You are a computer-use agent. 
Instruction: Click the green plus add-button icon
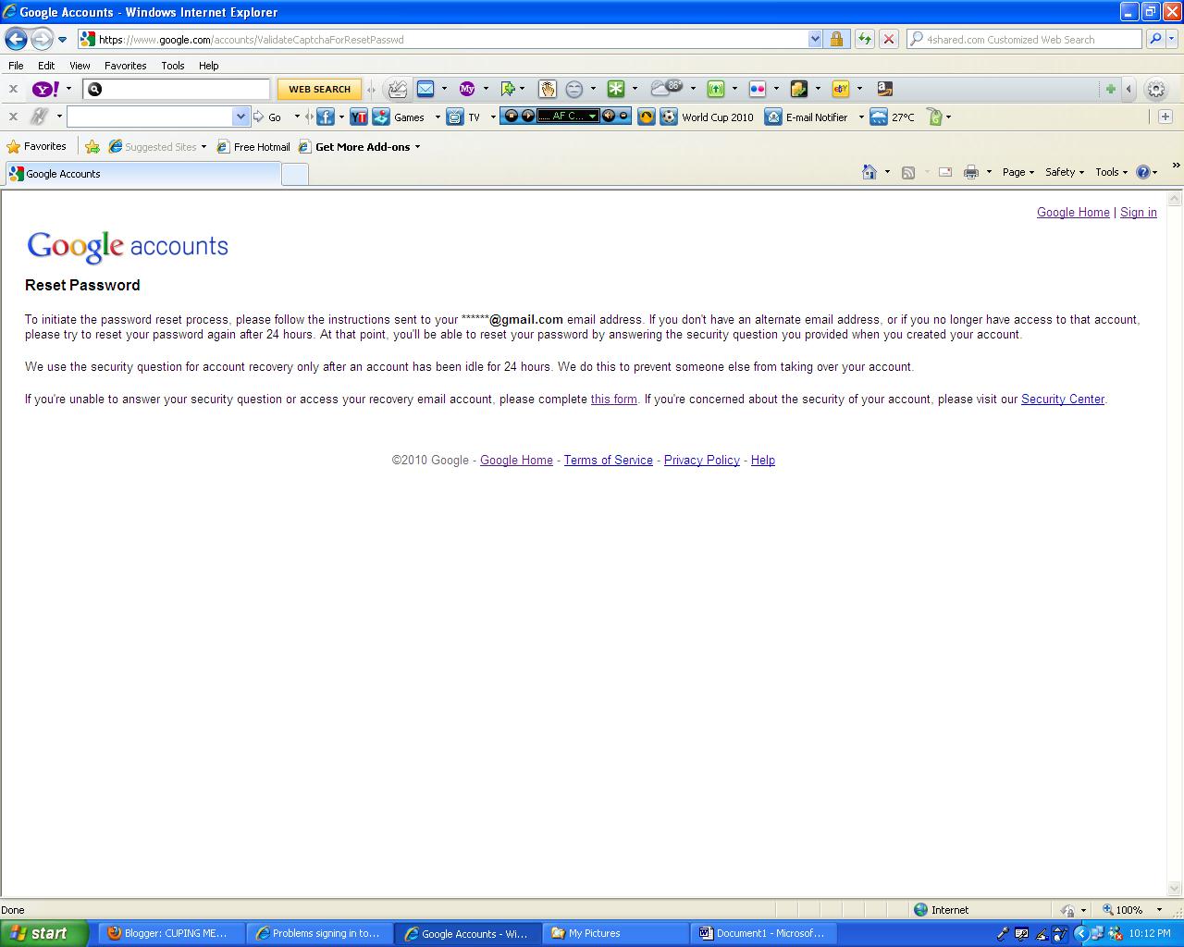(x=1110, y=89)
